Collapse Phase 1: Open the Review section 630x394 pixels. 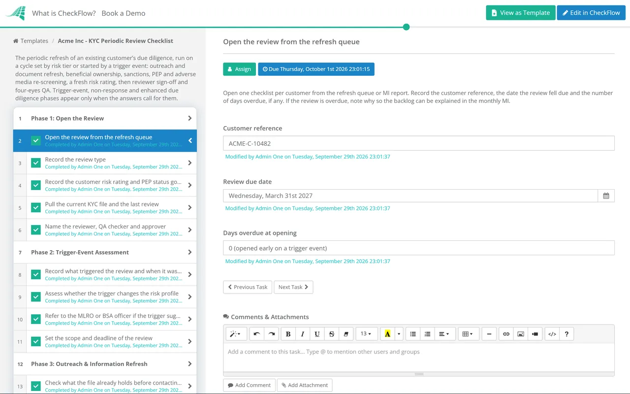(x=105, y=118)
